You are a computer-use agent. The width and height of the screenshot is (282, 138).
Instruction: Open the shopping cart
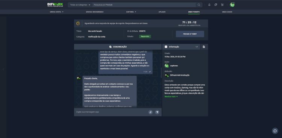point(222,5)
